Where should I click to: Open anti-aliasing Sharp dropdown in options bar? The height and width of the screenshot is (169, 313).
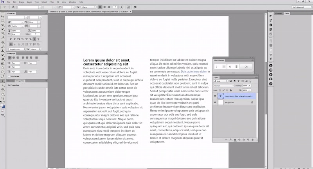89,7
